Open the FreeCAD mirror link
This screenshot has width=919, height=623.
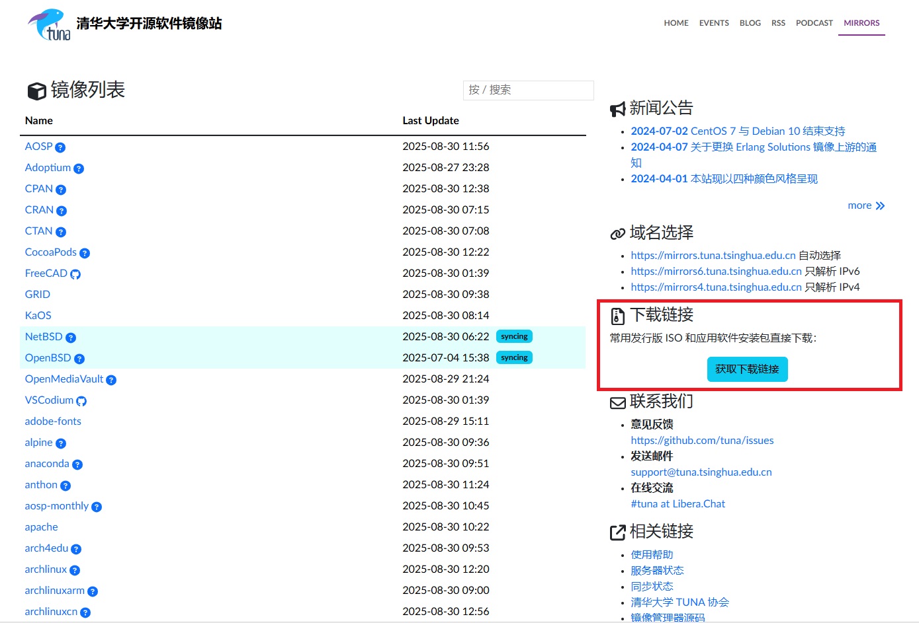46,274
